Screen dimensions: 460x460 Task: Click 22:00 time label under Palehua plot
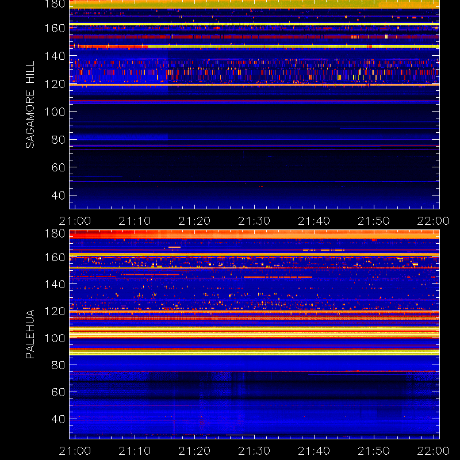point(434,451)
